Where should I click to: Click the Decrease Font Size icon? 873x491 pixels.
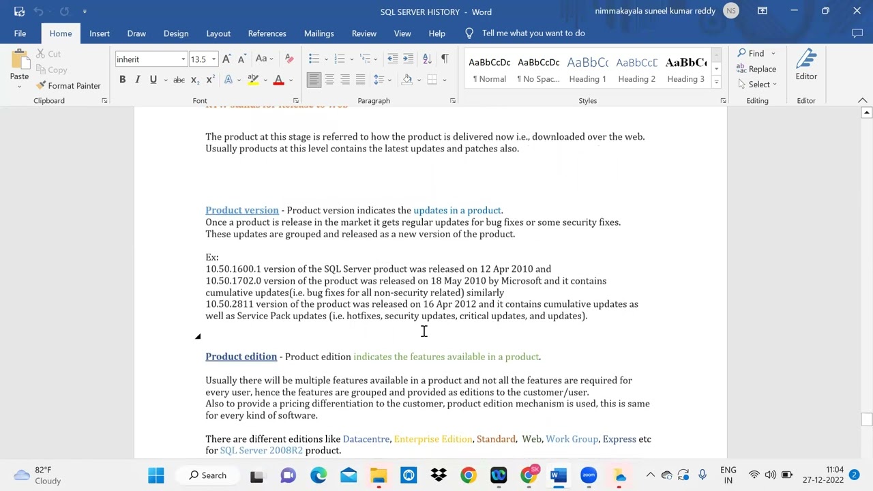241,59
